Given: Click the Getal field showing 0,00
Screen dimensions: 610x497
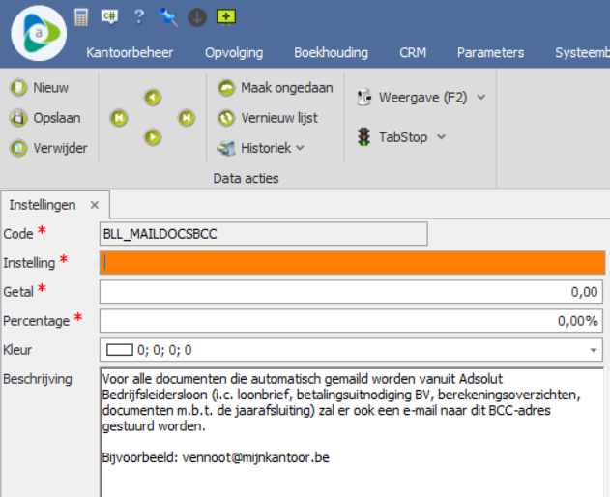Looking at the screenshot, I should pos(351,291).
